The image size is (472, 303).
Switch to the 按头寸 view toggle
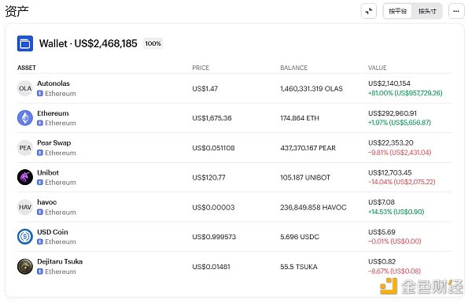point(427,11)
